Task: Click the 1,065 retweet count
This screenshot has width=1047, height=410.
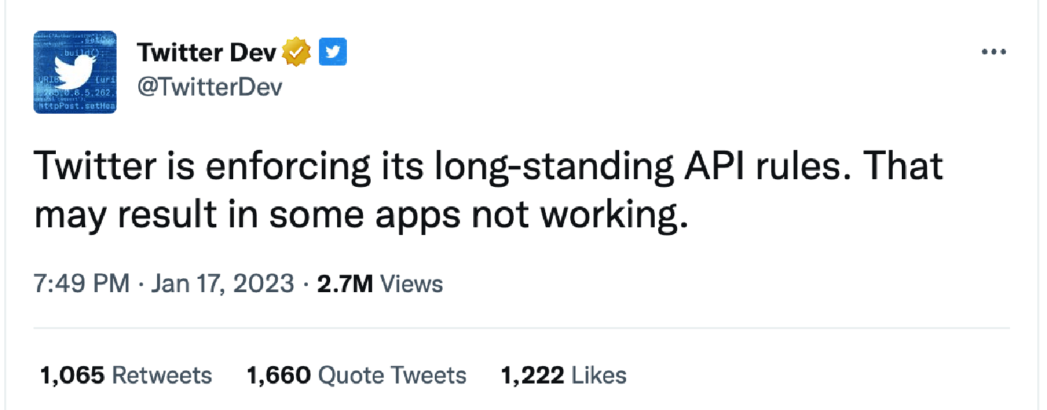Action: pos(72,375)
